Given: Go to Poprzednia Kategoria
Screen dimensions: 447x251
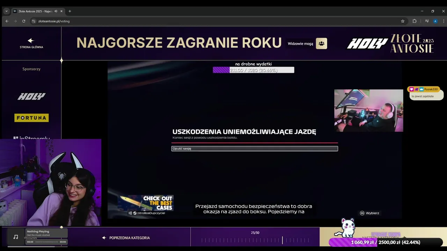Looking at the screenshot, I should coord(126,238).
